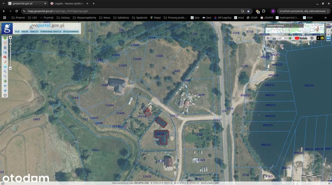Open the Przyzmat bookmark
Viewport: 332px width, 185px height.
coord(46,18)
